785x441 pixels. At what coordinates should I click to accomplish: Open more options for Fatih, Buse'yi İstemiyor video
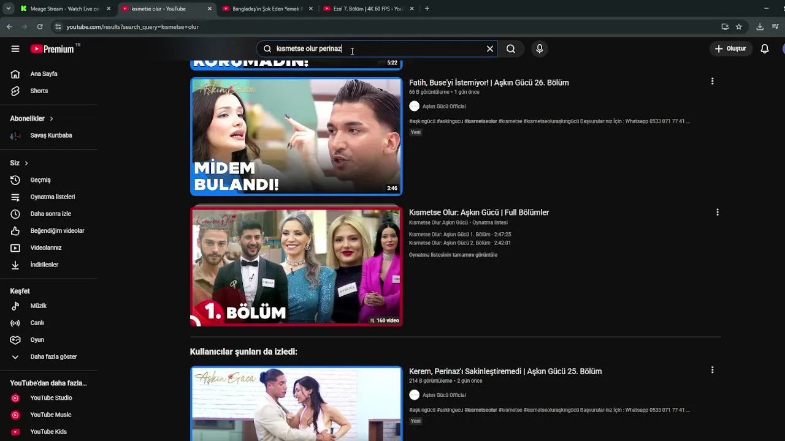(712, 81)
